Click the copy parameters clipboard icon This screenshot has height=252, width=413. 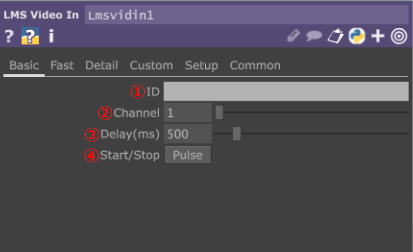(335, 36)
